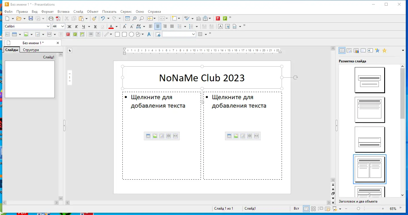Open the Сервис menu
The image size is (408, 215).
click(x=126, y=12)
